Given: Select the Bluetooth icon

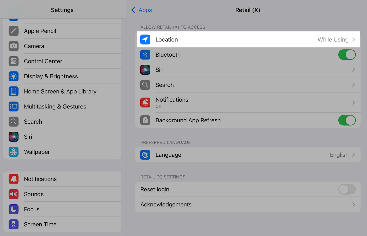Looking at the screenshot, I should click(x=145, y=54).
